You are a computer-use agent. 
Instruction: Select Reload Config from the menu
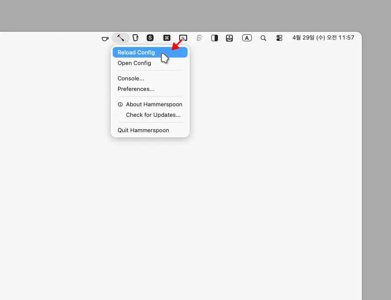[150, 52]
